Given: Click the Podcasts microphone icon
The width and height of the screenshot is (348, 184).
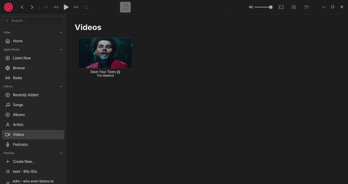Looking at the screenshot, I should tap(8, 144).
